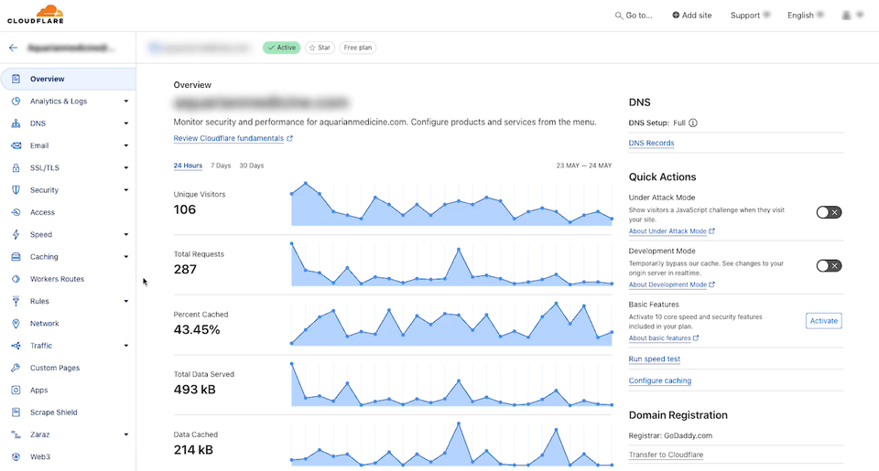Click the Transfer to Cloudflare link
The height and width of the screenshot is (471, 879).
pyautogui.click(x=666, y=455)
